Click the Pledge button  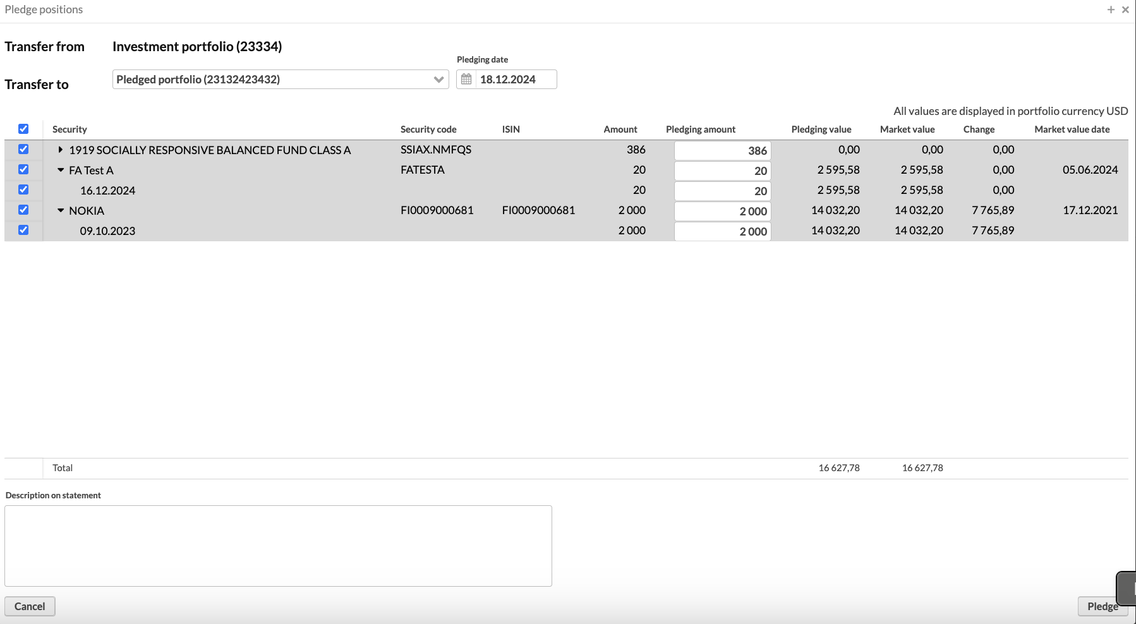click(1103, 606)
